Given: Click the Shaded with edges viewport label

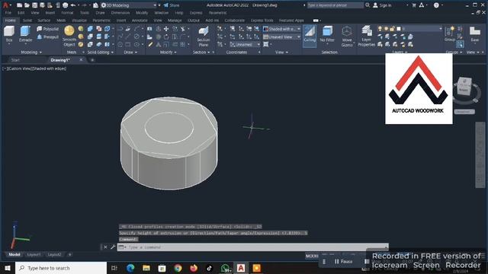Looking at the screenshot, I should click(49, 68).
